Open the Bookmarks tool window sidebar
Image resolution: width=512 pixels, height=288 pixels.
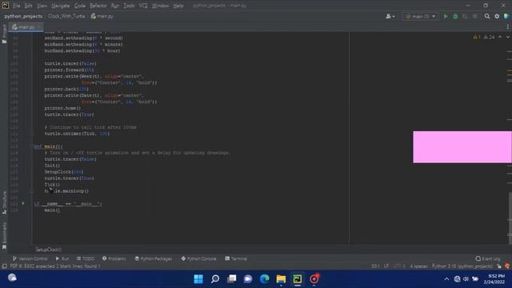pos(4,236)
